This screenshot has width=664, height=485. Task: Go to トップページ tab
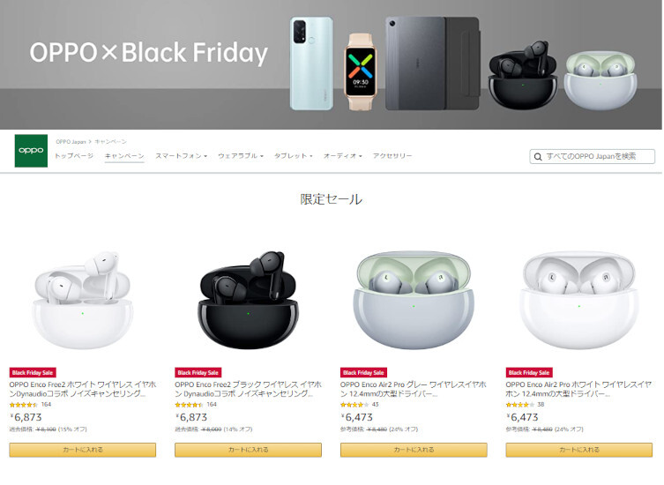pyautogui.click(x=74, y=156)
